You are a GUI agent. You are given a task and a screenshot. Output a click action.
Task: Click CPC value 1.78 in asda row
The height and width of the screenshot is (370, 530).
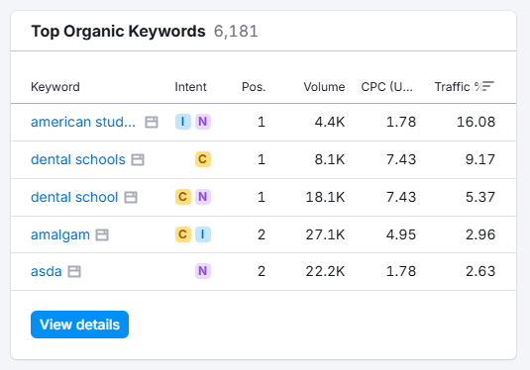coord(401,271)
